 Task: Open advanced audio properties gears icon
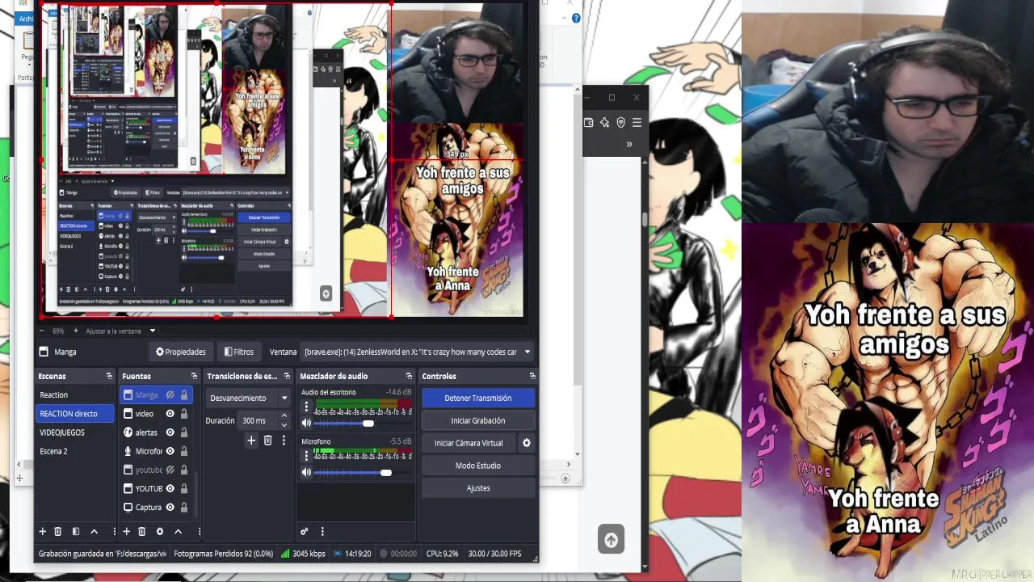(305, 531)
